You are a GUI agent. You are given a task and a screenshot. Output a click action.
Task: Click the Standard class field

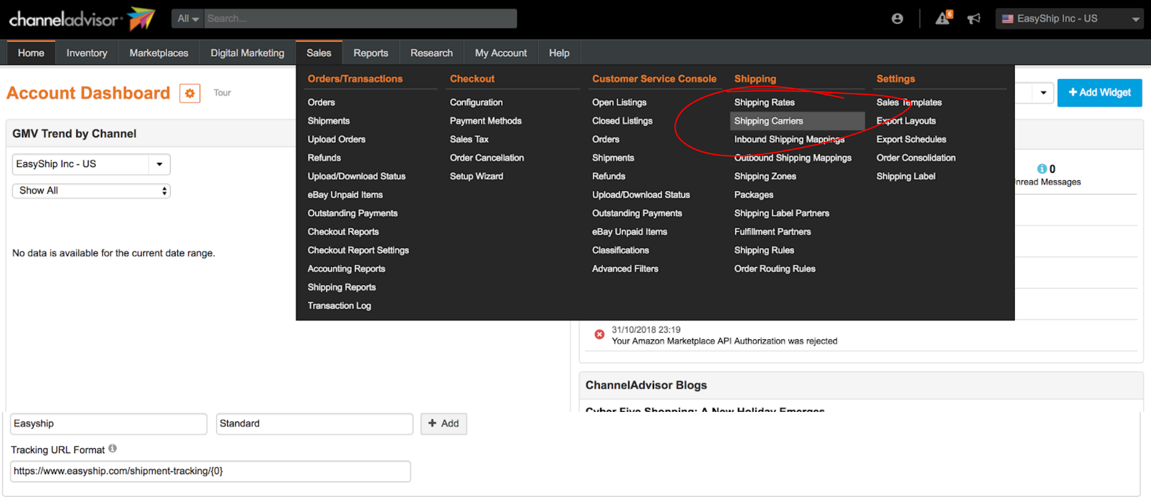(315, 424)
